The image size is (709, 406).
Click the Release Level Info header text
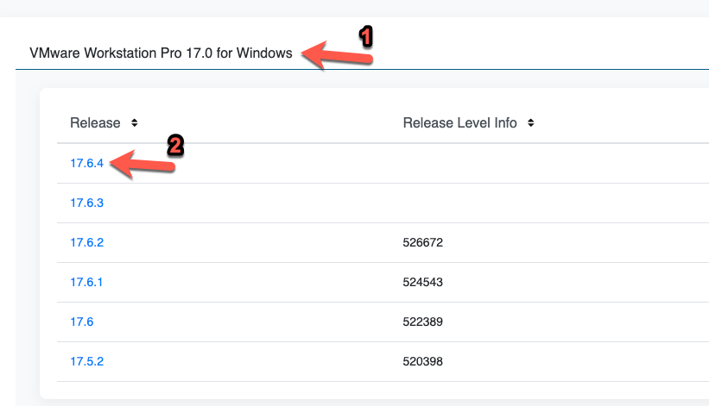[459, 123]
